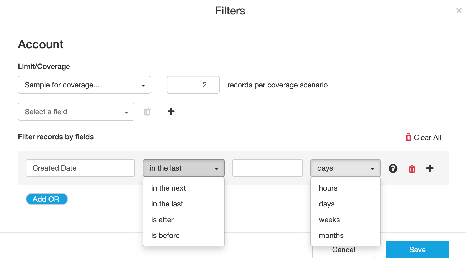Click the 'in the last' operator dropdown

coord(184,168)
